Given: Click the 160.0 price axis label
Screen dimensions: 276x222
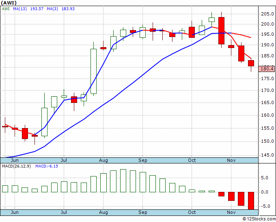Looking at the screenshot, I should (267, 115).
